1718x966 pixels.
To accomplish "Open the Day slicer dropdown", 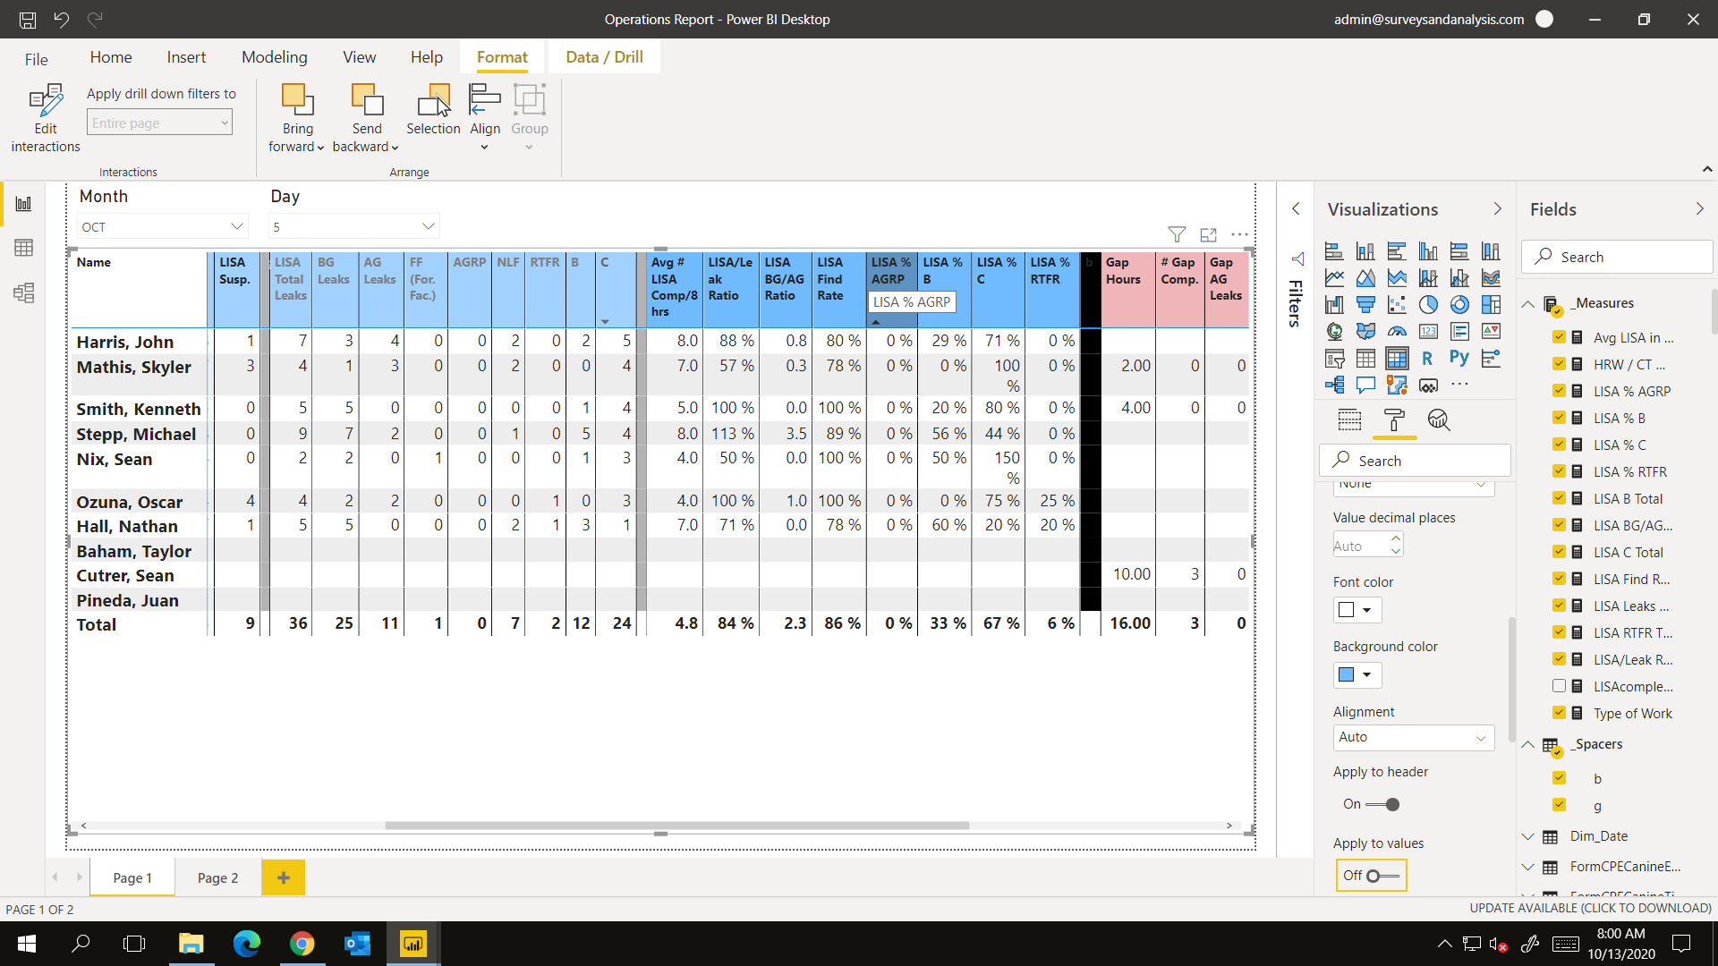I will [x=353, y=226].
